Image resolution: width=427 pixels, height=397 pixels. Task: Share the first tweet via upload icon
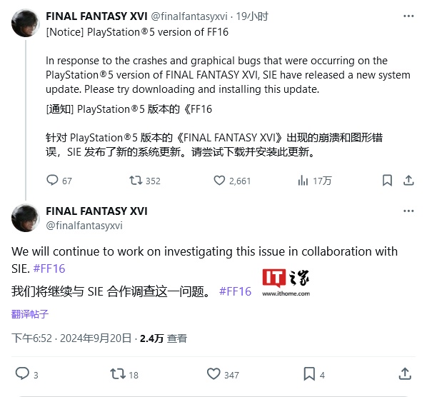click(x=408, y=180)
